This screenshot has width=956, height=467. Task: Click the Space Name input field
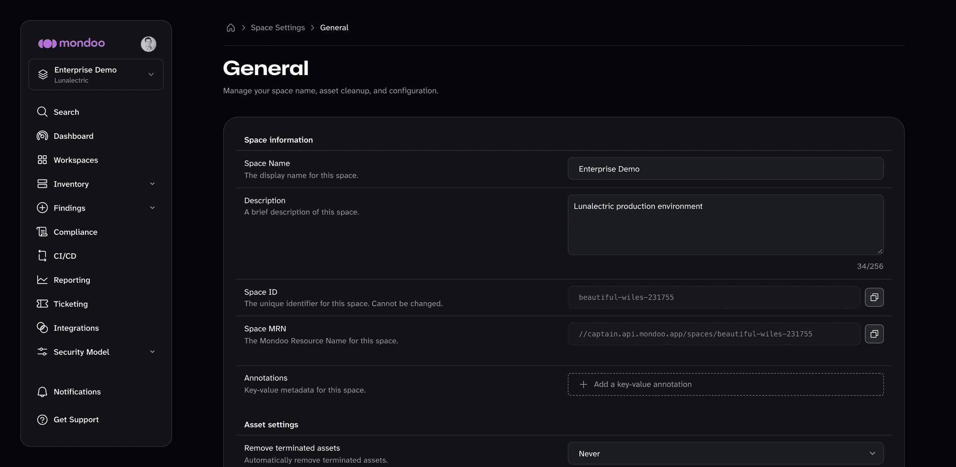pyautogui.click(x=725, y=168)
